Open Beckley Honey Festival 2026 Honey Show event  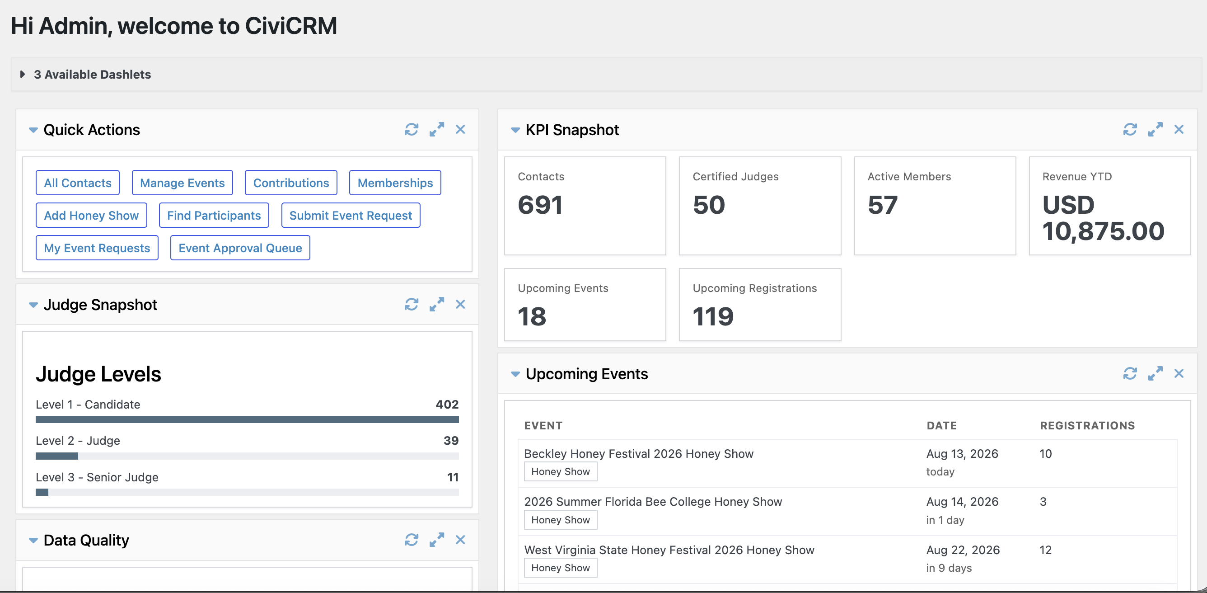(639, 454)
